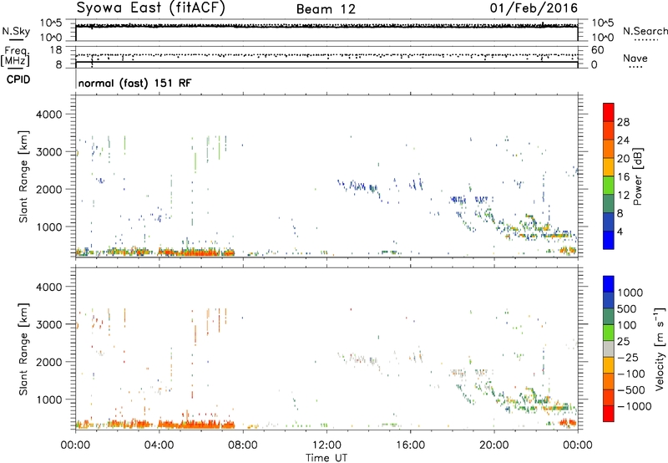
Task: Select the 'Beam 12' label
Action: tap(326, 9)
